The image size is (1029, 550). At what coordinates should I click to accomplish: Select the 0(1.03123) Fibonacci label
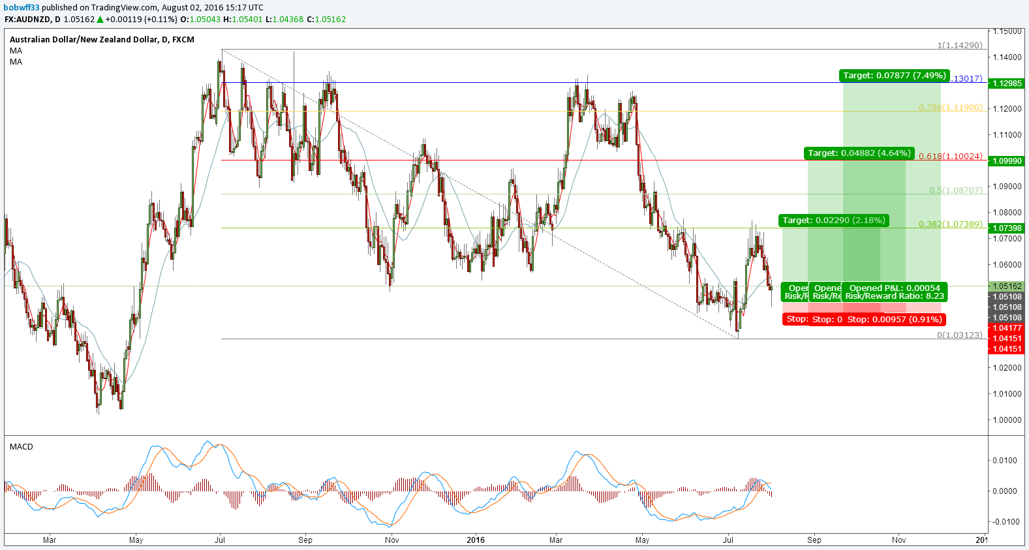pos(960,335)
